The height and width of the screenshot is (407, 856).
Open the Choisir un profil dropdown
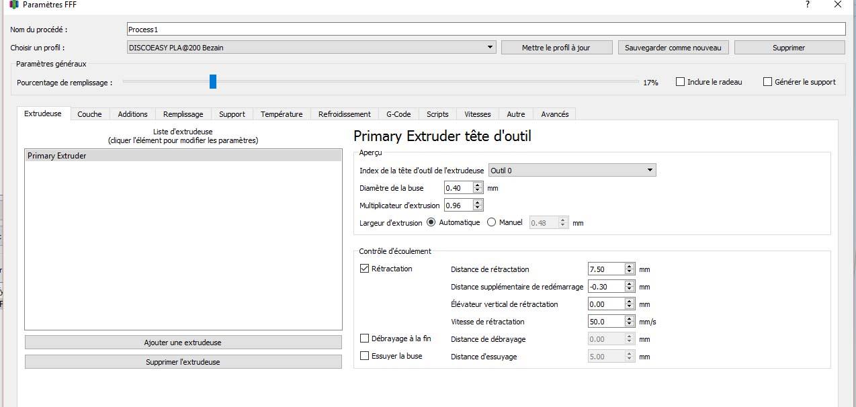coord(312,48)
